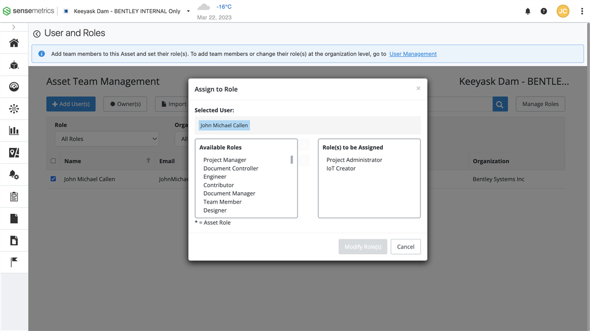Image resolution: width=590 pixels, height=331 pixels.
Task: Open the JC user avatar menu
Action: point(563,11)
